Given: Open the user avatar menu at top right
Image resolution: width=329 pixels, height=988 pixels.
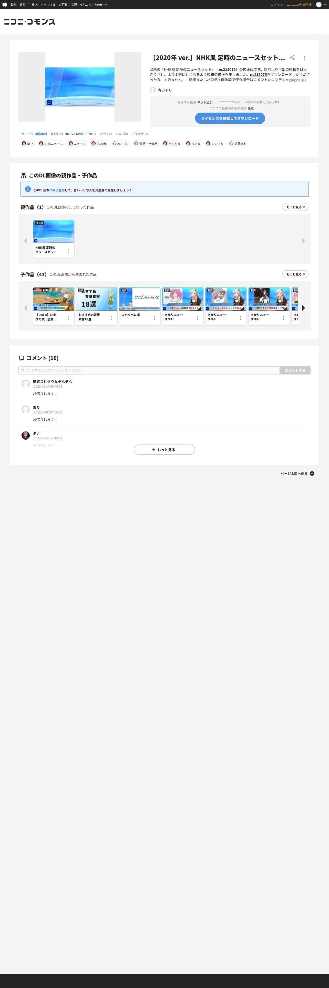Looking at the screenshot, I should pyautogui.click(x=319, y=5).
